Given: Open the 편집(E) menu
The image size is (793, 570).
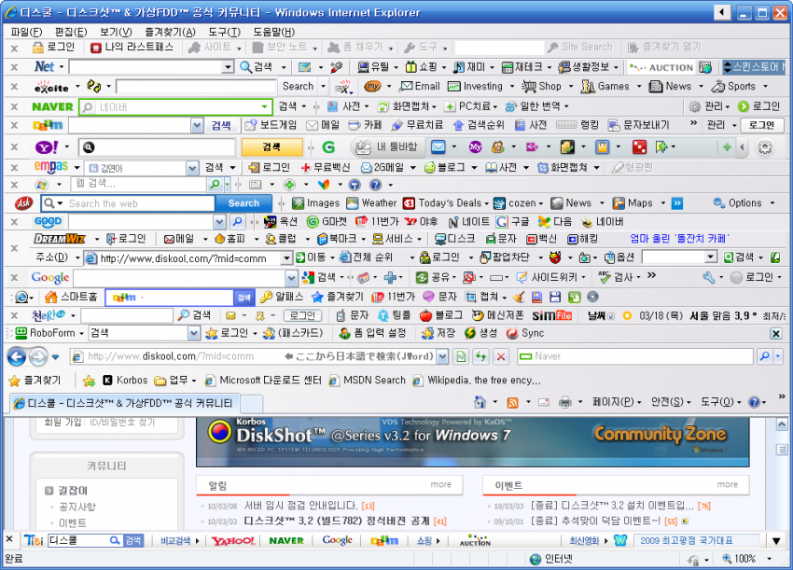Looking at the screenshot, I should point(71,32).
